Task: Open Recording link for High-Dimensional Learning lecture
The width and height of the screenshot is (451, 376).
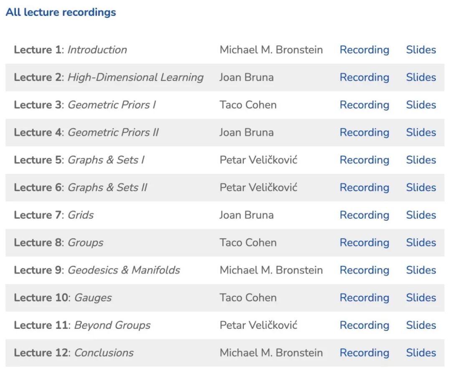Action: coord(364,78)
